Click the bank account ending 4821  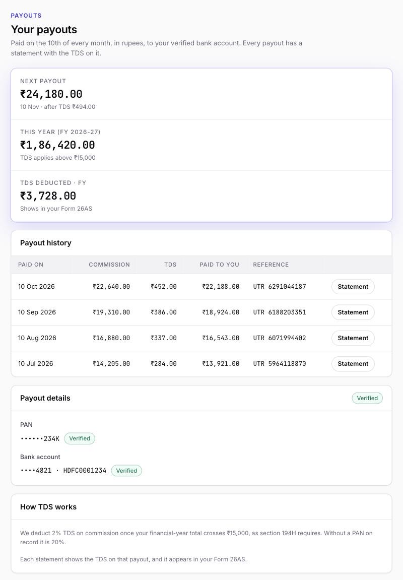63,471
